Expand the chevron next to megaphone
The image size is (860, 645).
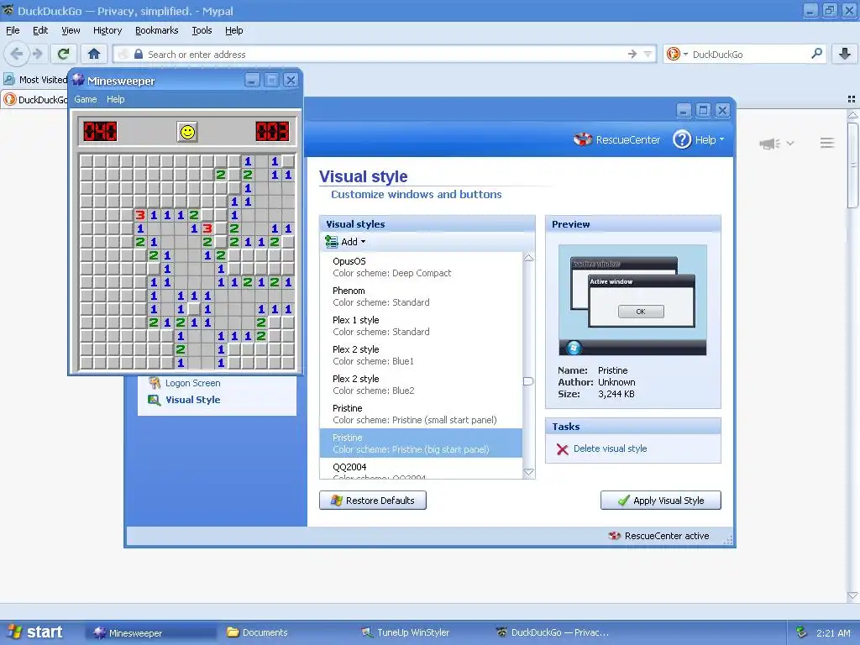click(x=789, y=143)
